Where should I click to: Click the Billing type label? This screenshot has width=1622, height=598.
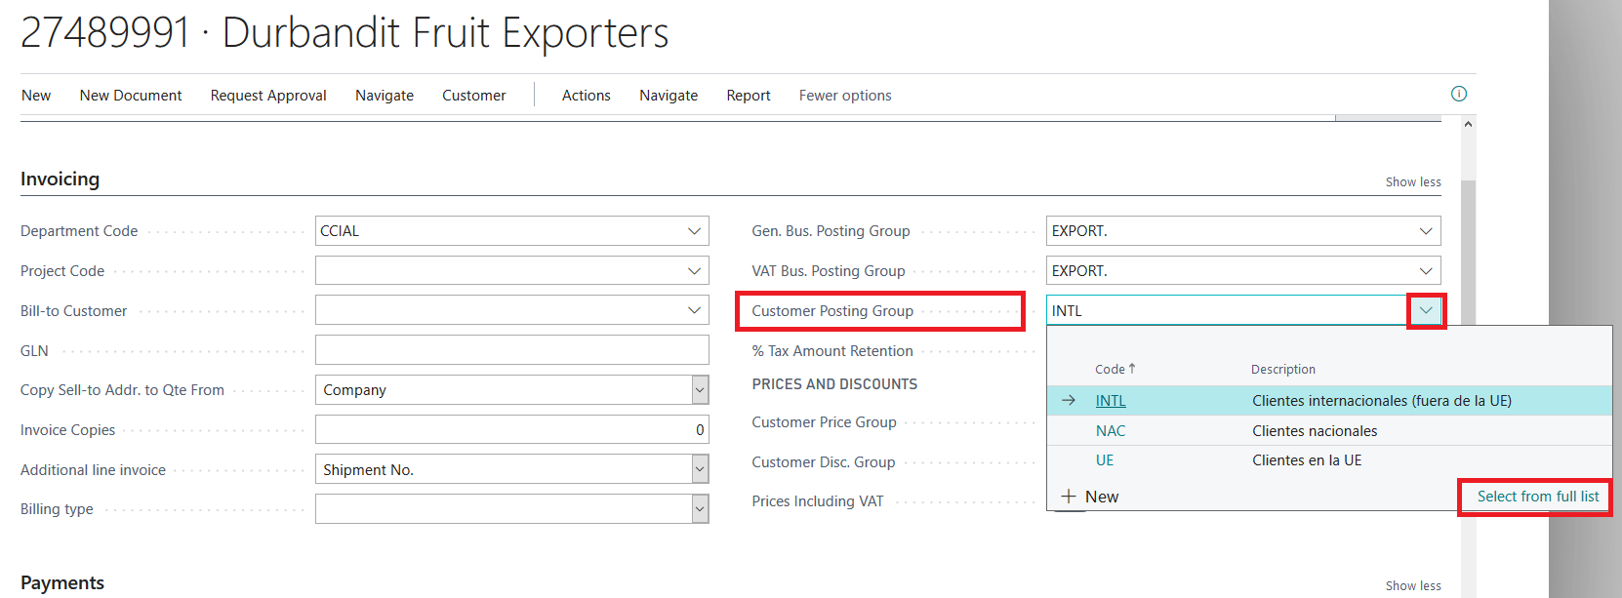57,509
